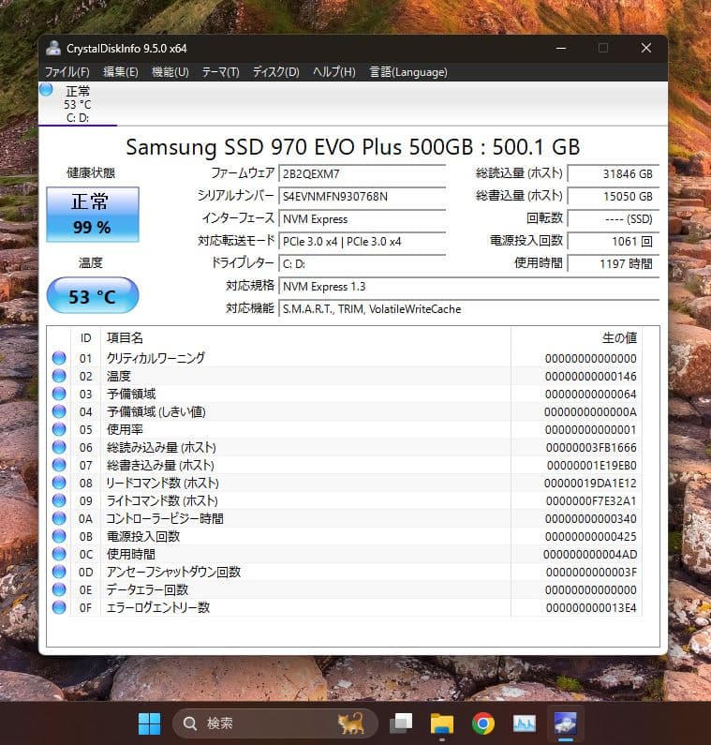Select the C: D: disk tab status icon

tap(46, 89)
